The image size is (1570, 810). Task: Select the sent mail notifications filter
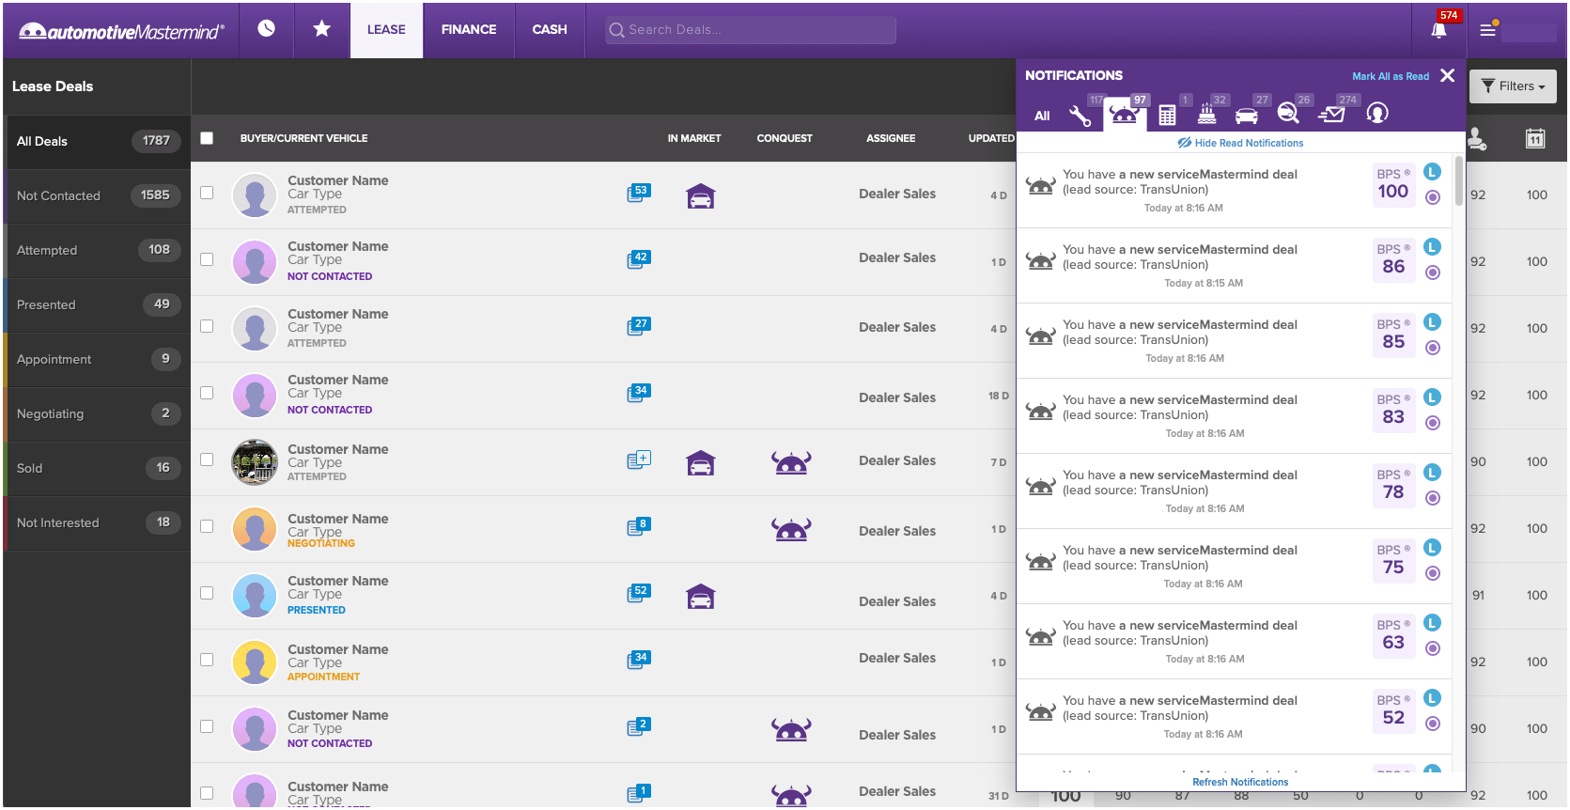[x=1331, y=115]
